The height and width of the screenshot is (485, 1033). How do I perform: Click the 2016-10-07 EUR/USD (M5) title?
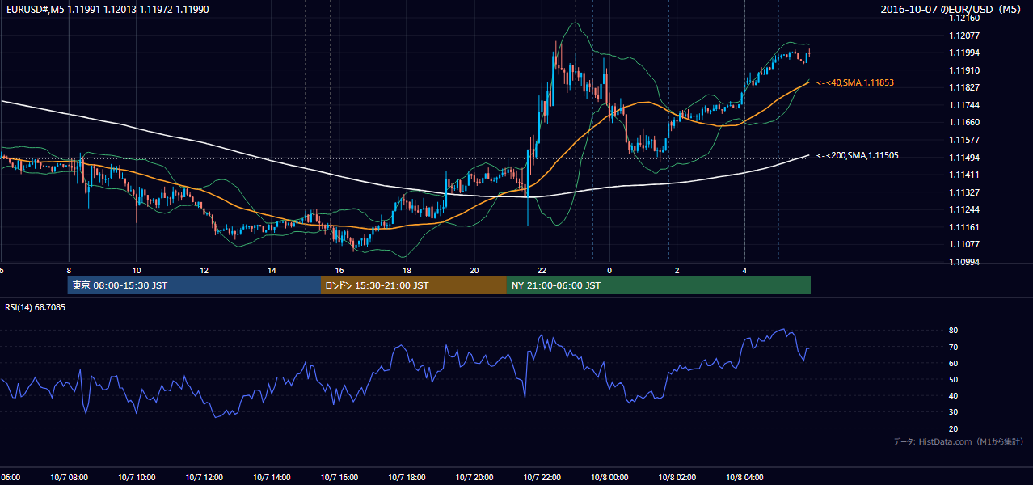pos(952,10)
